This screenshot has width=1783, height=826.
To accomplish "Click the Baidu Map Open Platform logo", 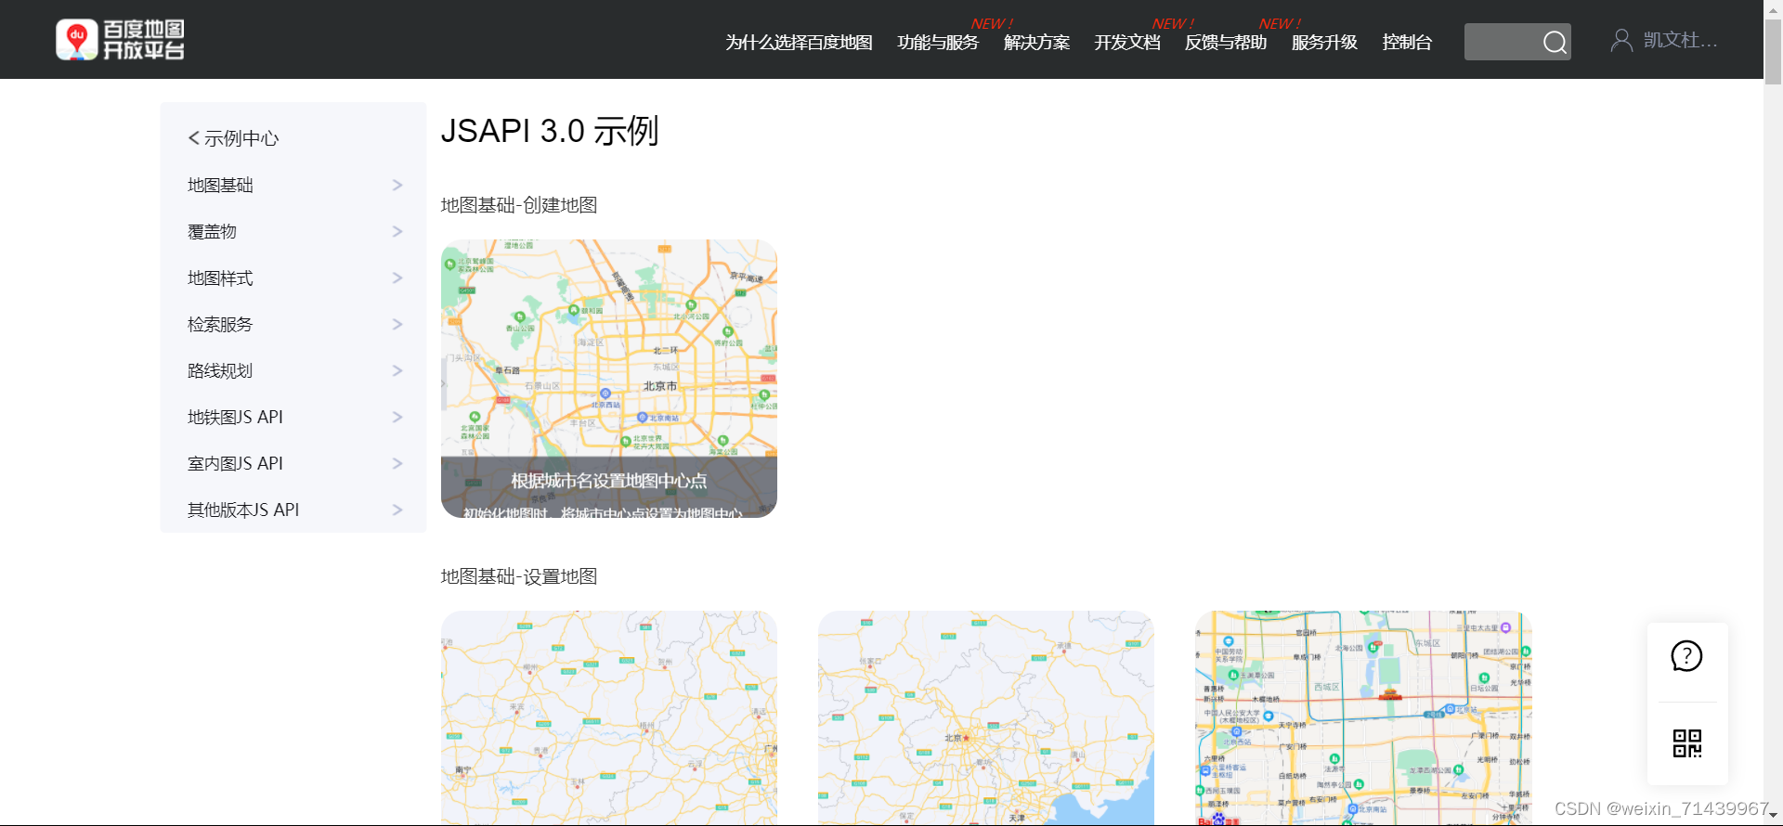I will [121, 40].
